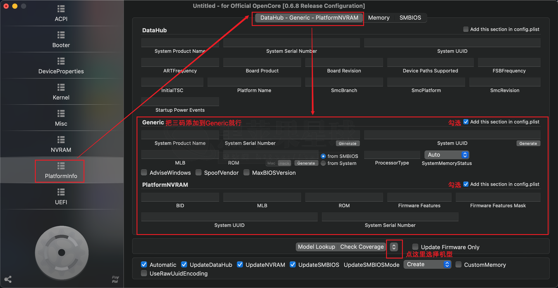
Task: Open the ACPI section icon
Action: 61,9
